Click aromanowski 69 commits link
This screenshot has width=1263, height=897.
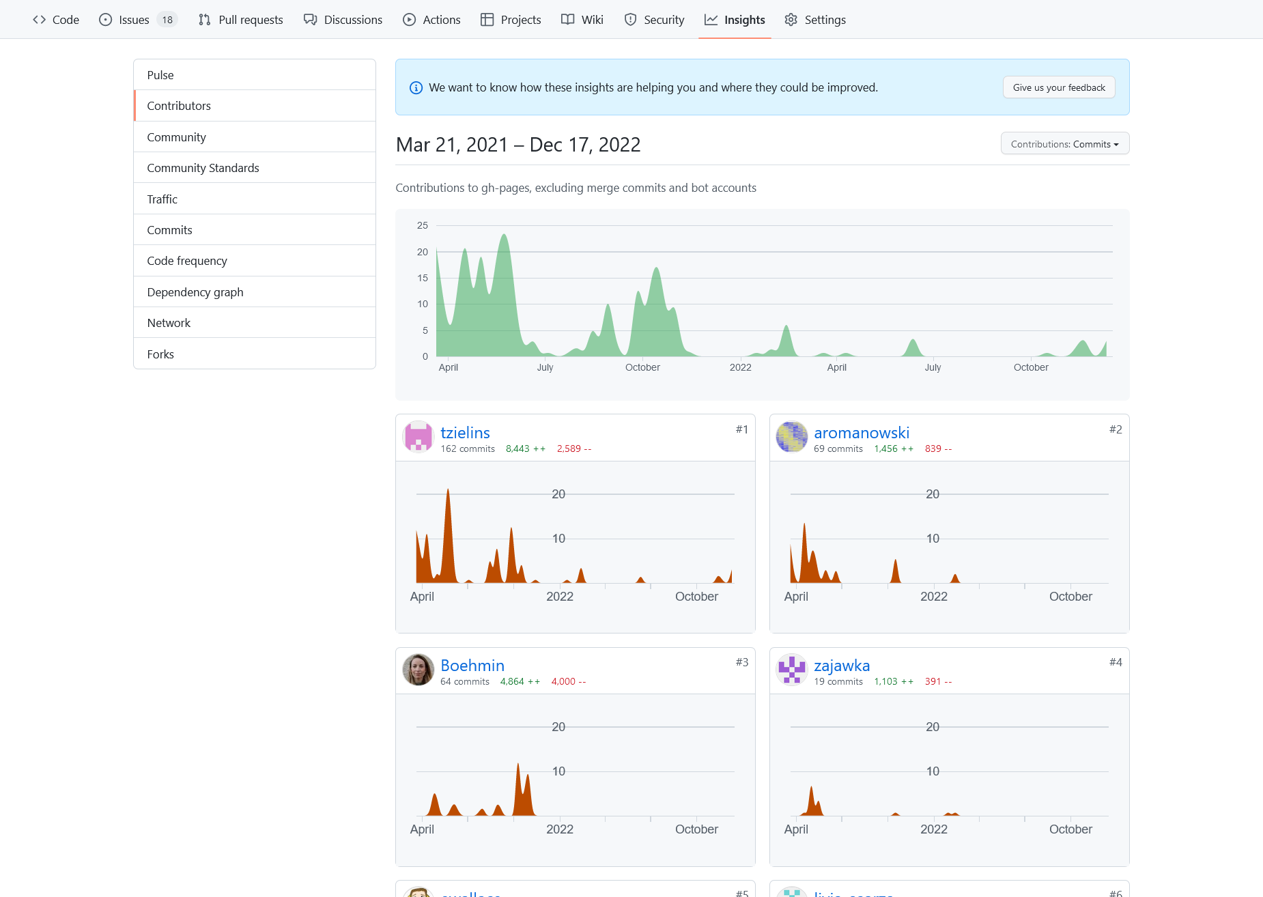pos(838,448)
